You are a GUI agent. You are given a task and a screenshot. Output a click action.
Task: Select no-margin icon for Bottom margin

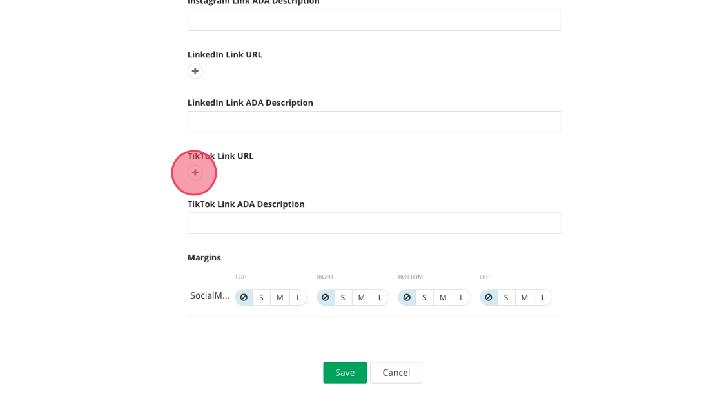407,297
